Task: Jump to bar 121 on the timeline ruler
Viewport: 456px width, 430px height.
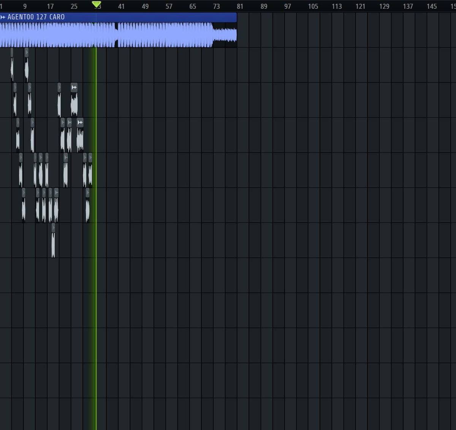Action: click(x=360, y=6)
